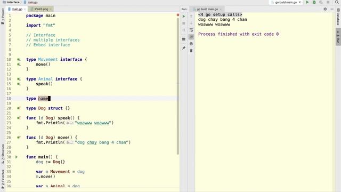Run the go build main.go configuration from the top toolbar
341x192 pixels.
307,2
